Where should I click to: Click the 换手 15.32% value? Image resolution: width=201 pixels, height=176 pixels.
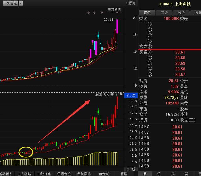point(172,115)
